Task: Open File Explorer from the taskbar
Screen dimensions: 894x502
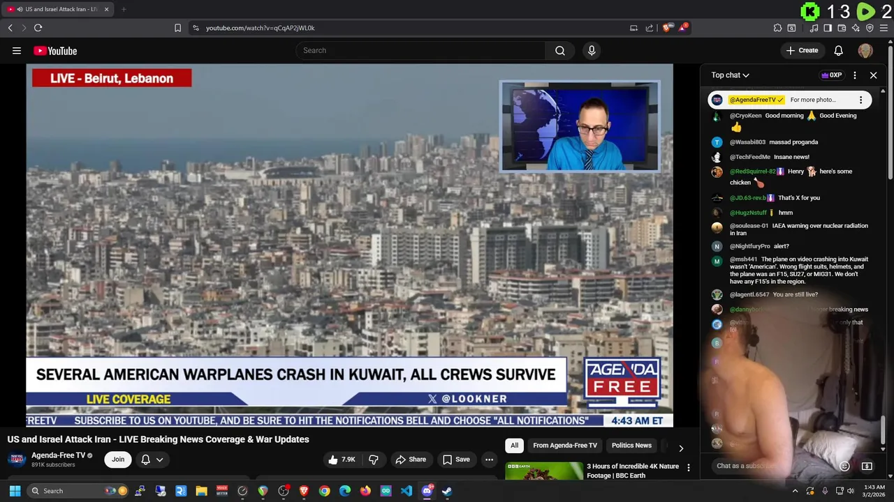Action: [201, 491]
